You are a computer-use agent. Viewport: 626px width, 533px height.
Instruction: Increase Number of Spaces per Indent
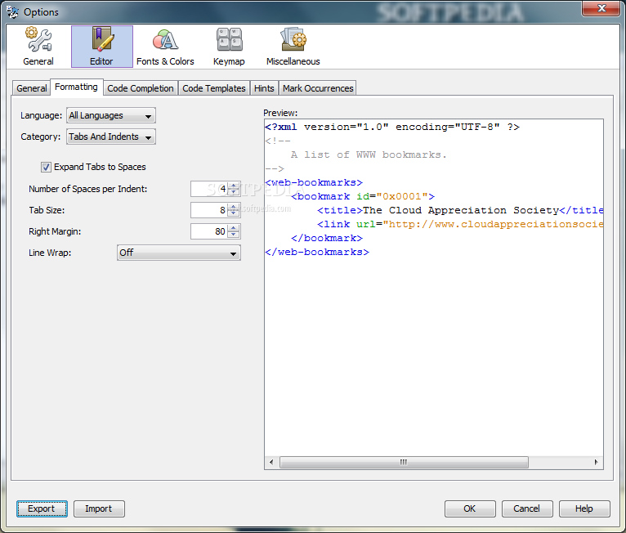pos(234,186)
